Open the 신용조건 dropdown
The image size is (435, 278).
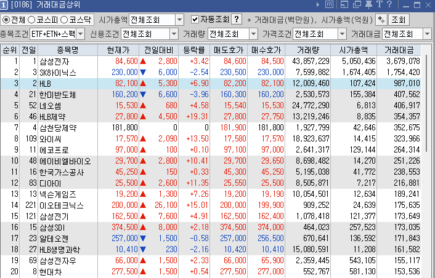tap(174, 34)
